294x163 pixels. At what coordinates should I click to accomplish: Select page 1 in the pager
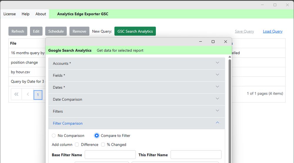(38, 95)
